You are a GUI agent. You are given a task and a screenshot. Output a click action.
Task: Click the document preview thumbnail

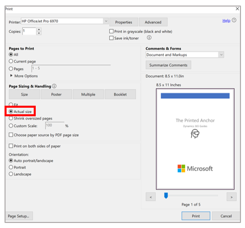click(195, 139)
